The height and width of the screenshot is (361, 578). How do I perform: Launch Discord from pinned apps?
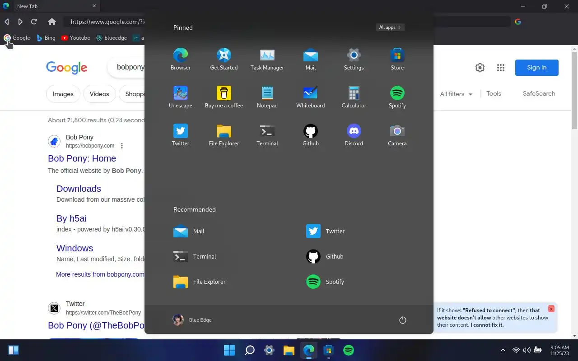(354, 135)
